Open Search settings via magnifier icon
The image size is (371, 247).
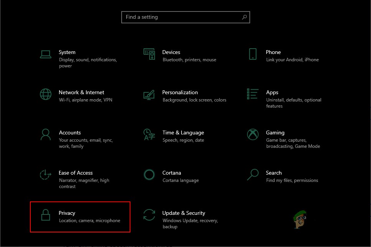252,175
